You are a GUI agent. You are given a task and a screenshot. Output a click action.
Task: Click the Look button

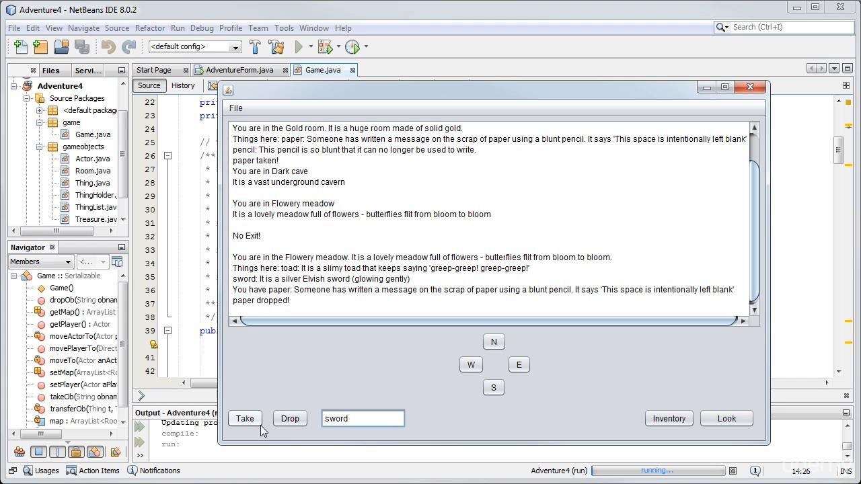(x=726, y=418)
